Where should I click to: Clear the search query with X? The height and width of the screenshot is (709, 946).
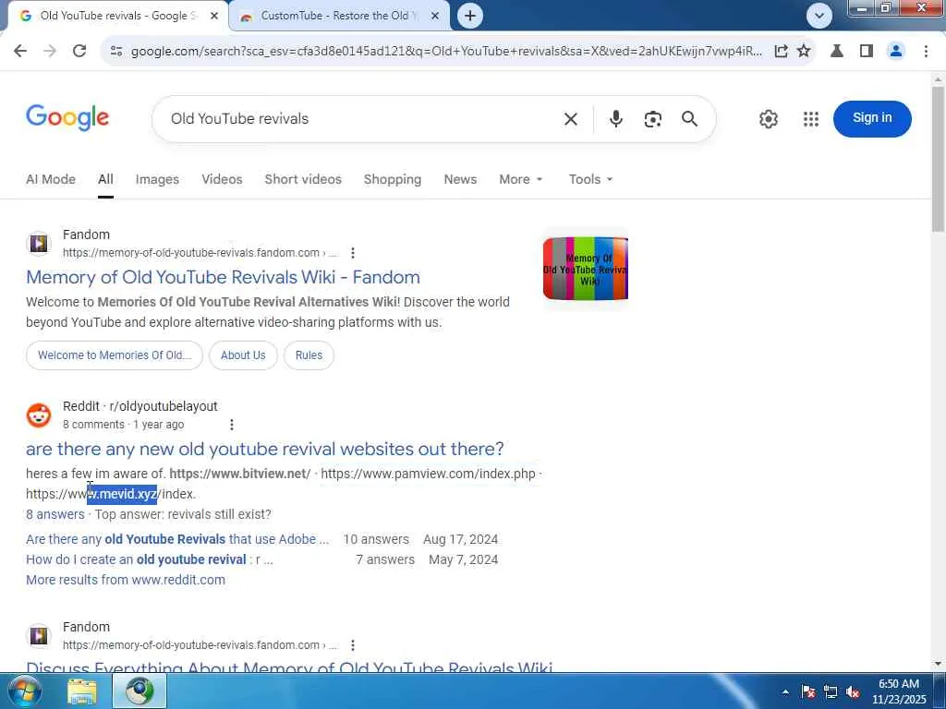click(x=570, y=119)
